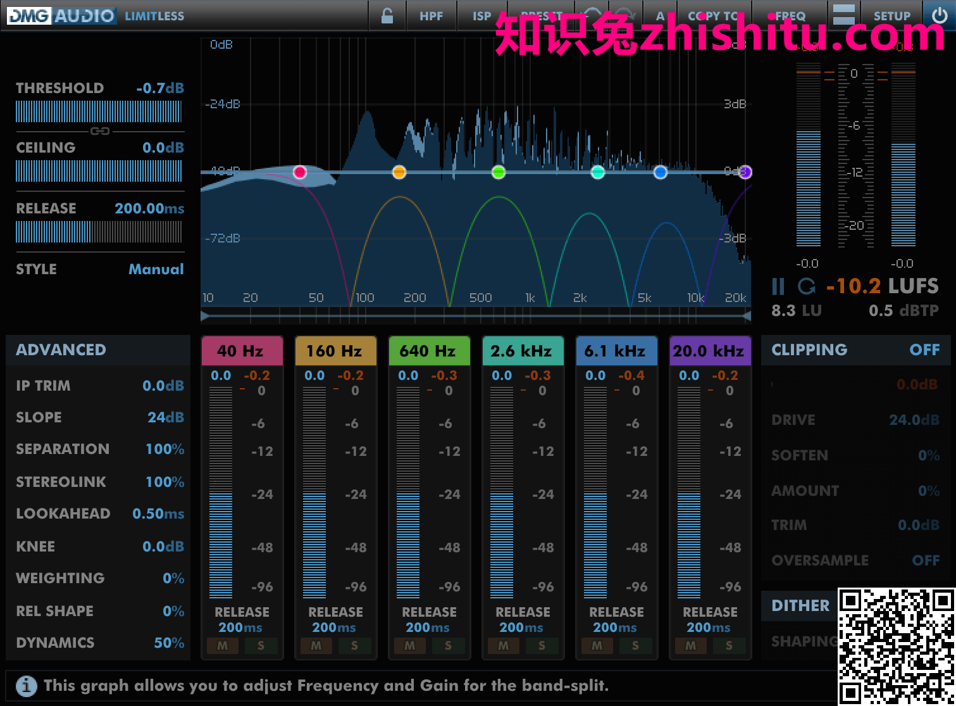Click the ADVANCED panel header
956x706 pixels.
98,350
